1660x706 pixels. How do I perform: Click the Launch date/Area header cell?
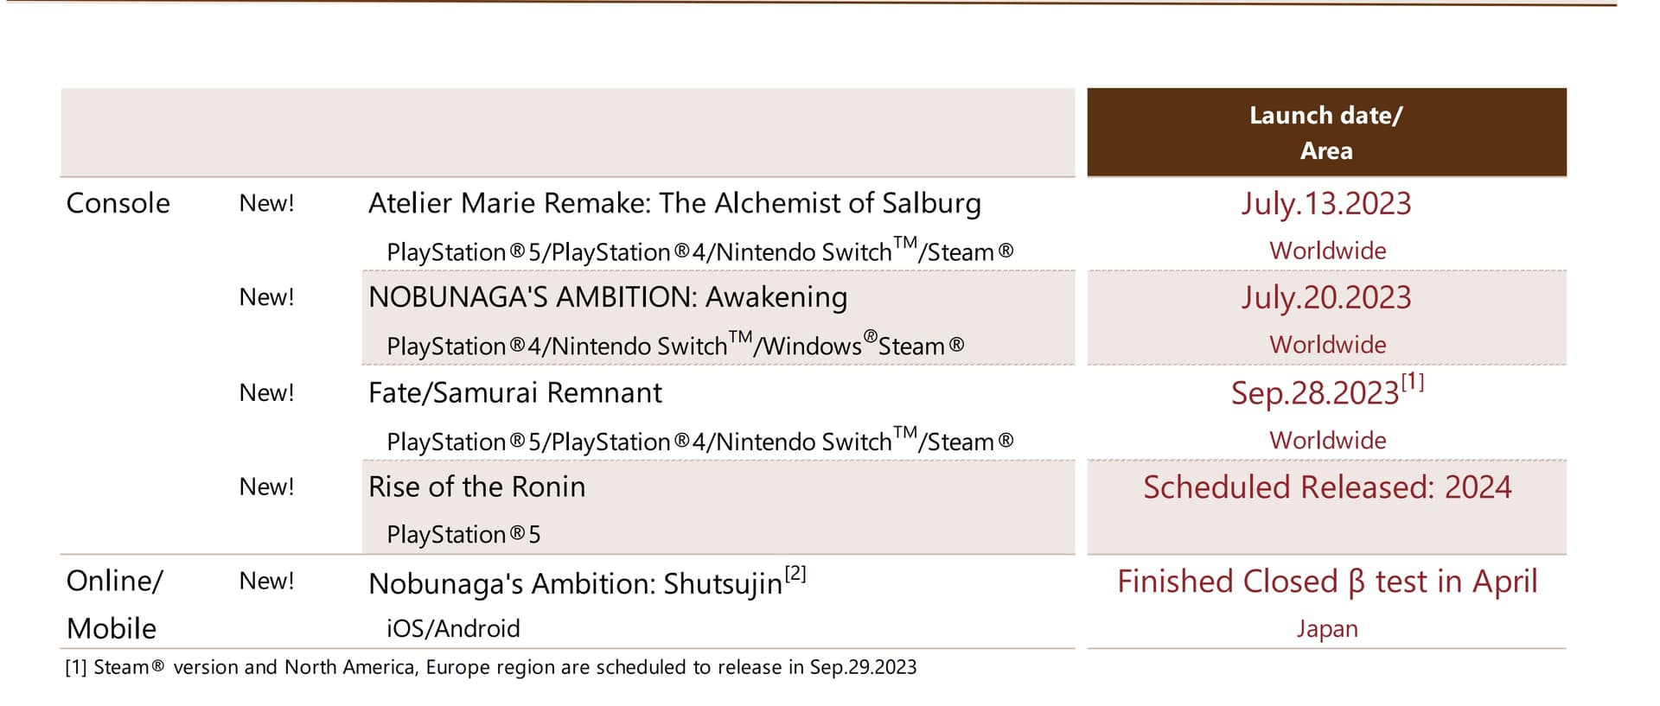(x=1326, y=132)
